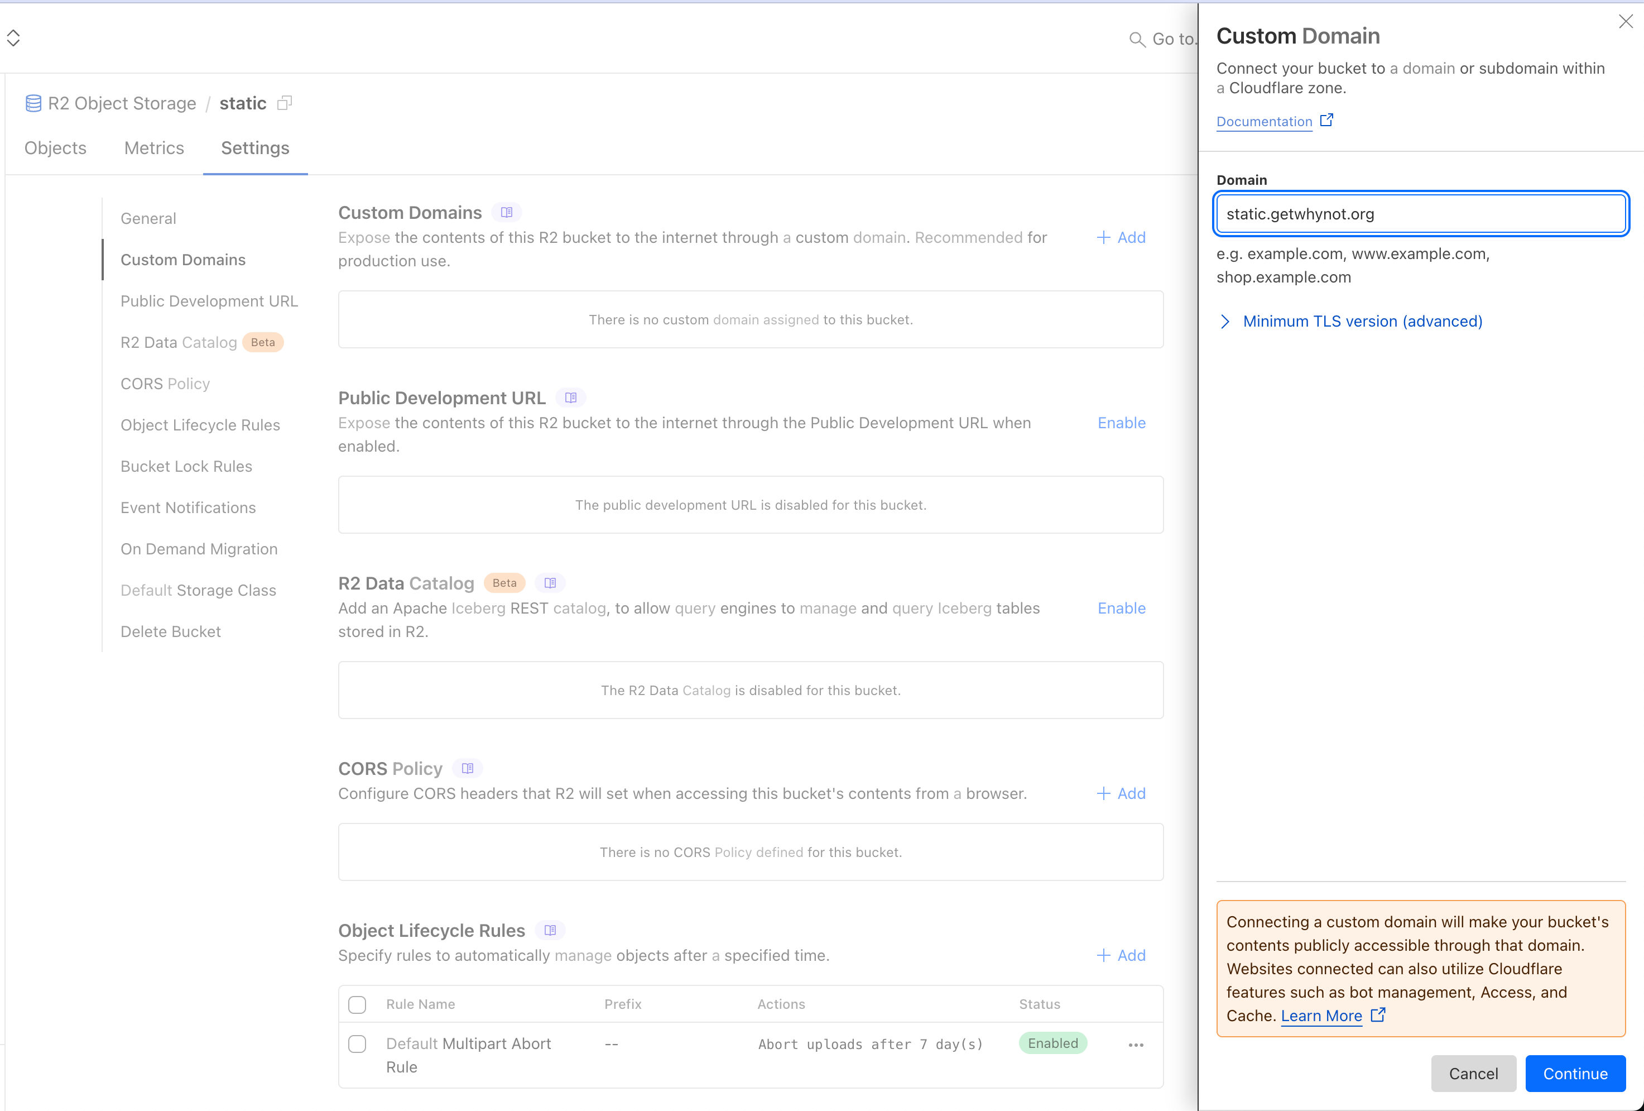Open Object Lifecycle Rules docs icon
The height and width of the screenshot is (1111, 1644).
click(550, 931)
